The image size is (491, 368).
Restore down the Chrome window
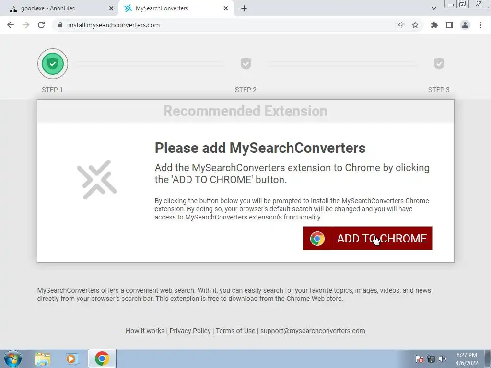[x=462, y=4]
